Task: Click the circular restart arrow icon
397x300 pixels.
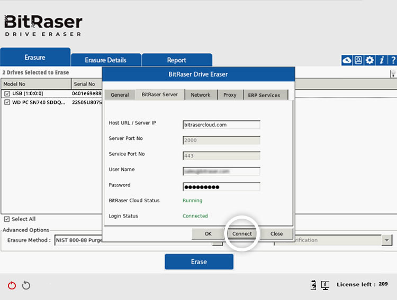Action: pyautogui.click(x=26, y=286)
